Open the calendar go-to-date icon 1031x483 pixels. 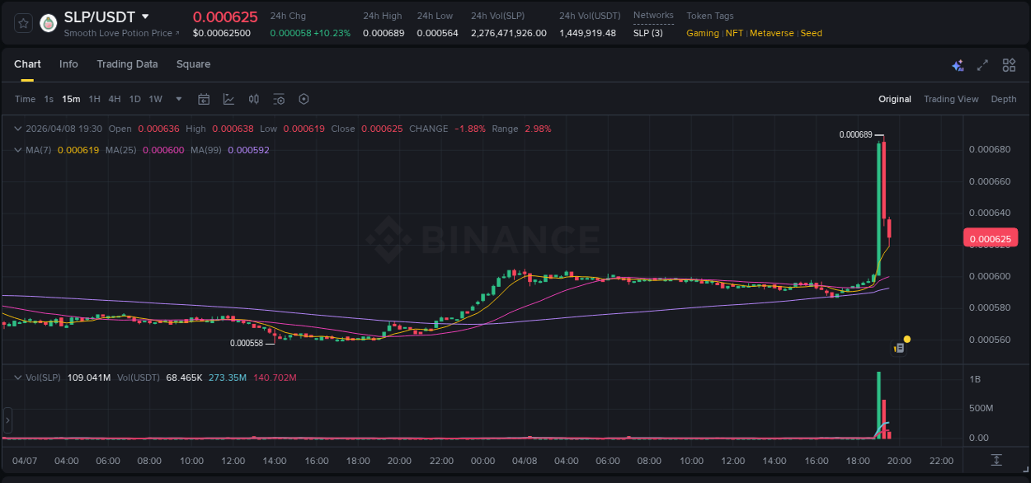point(204,98)
